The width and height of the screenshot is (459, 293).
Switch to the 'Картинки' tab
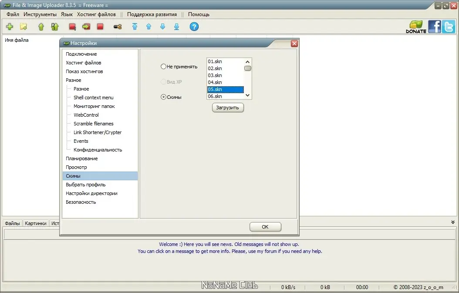coord(35,223)
